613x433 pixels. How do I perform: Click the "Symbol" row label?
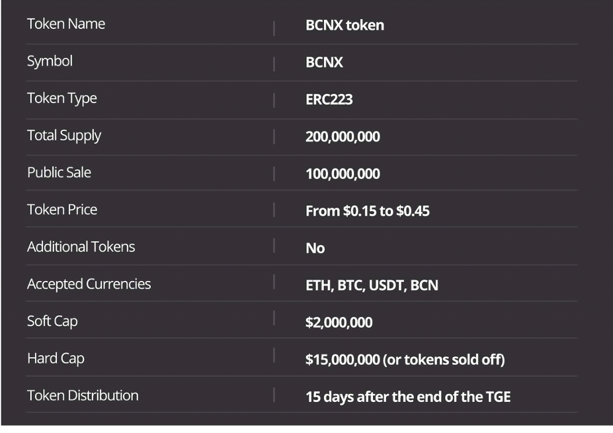pyautogui.click(x=50, y=61)
